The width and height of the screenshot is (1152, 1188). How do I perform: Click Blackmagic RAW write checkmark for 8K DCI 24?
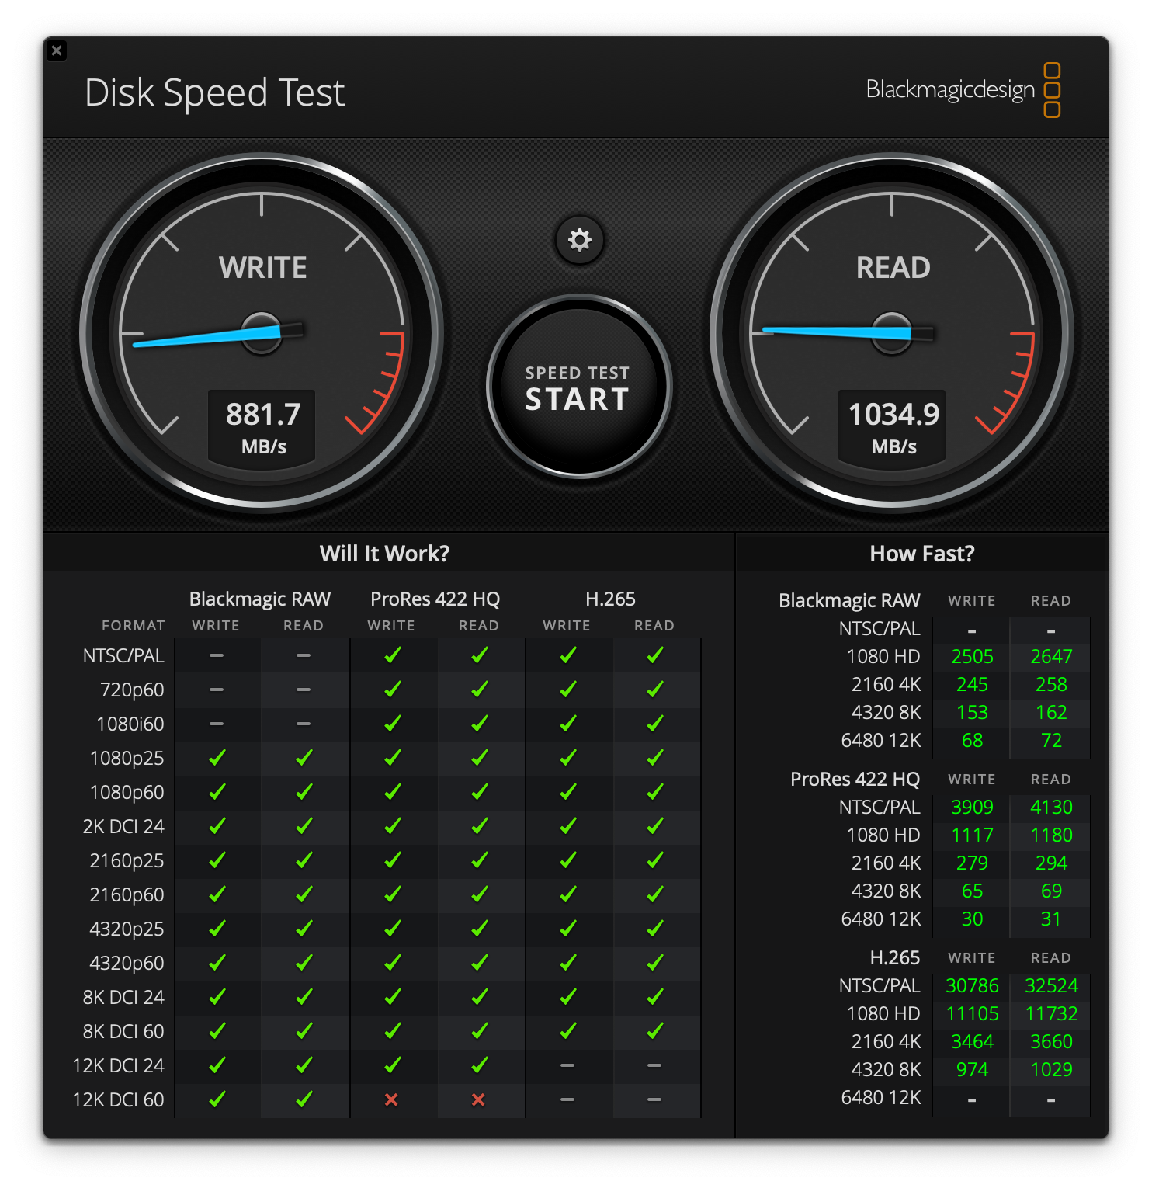(x=217, y=996)
